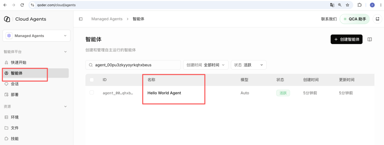
Task: Click the translate page icon
Action: coord(332,5)
